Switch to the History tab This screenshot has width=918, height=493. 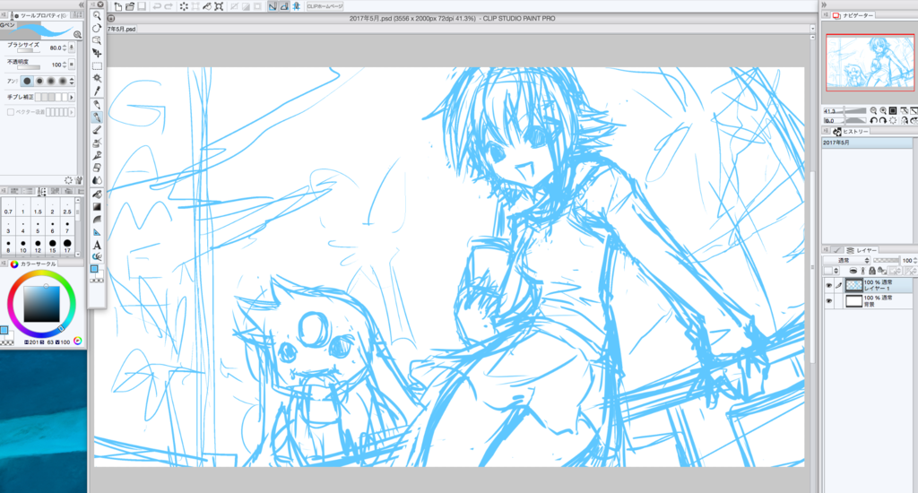pyautogui.click(x=852, y=132)
